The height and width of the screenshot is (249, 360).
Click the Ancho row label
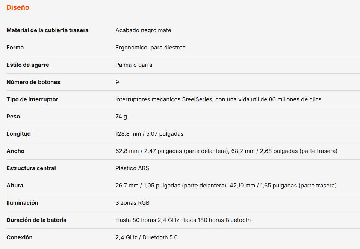[15, 151]
